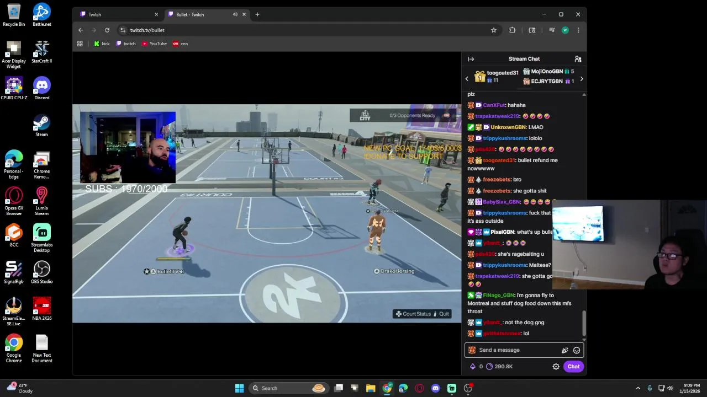707x397 pixels.
Task: Open the YouTube bookmark
Action: pyautogui.click(x=154, y=44)
